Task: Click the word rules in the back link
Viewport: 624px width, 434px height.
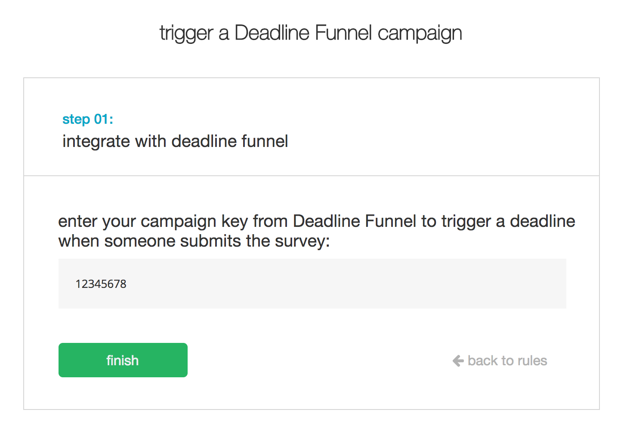Action: click(x=532, y=361)
